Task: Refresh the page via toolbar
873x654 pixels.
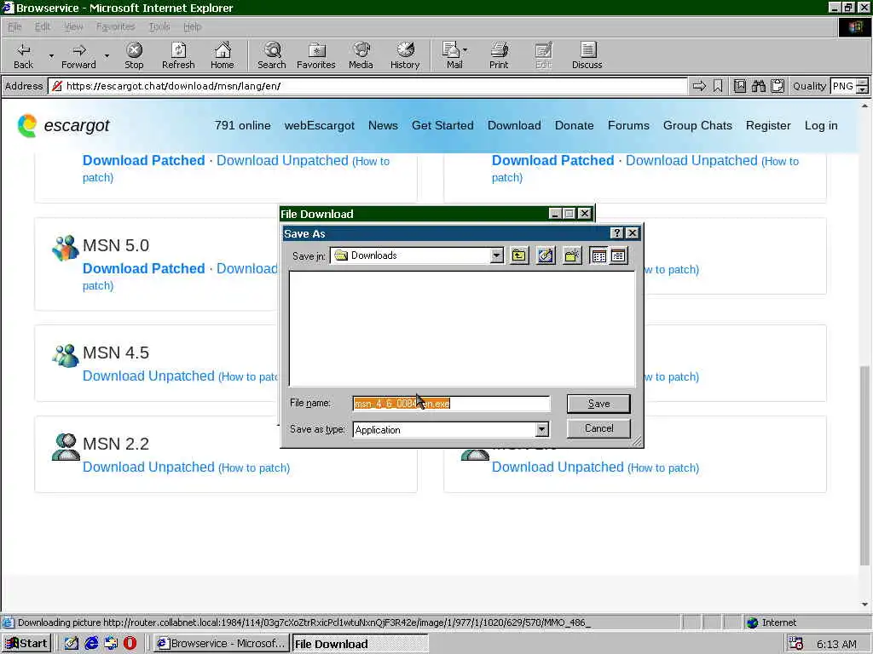Action: (178, 55)
